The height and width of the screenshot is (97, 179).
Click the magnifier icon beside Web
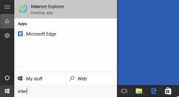(72, 79)
